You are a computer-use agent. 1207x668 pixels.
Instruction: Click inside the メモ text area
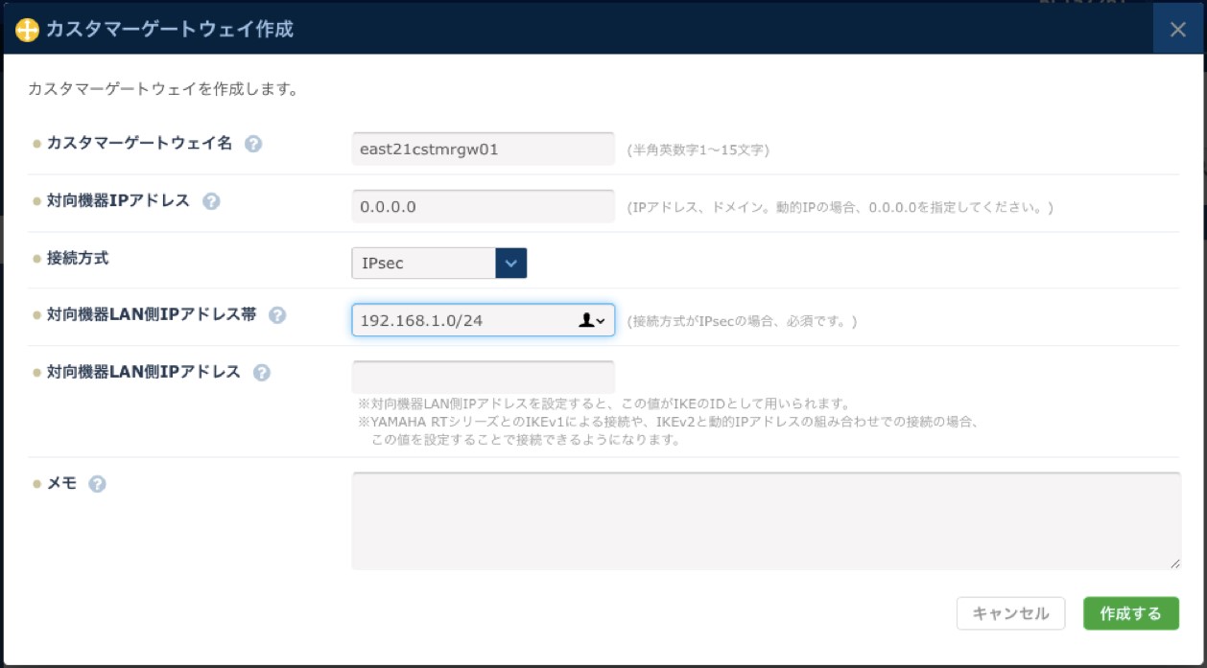[765, 520]
